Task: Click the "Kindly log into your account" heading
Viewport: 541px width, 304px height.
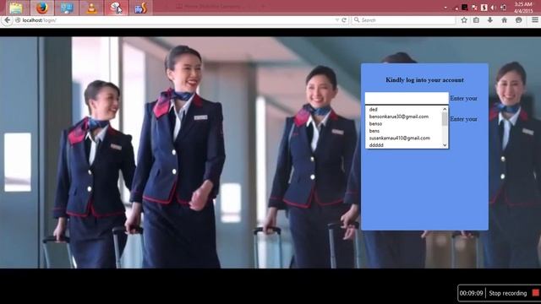Action: (424, 80)
